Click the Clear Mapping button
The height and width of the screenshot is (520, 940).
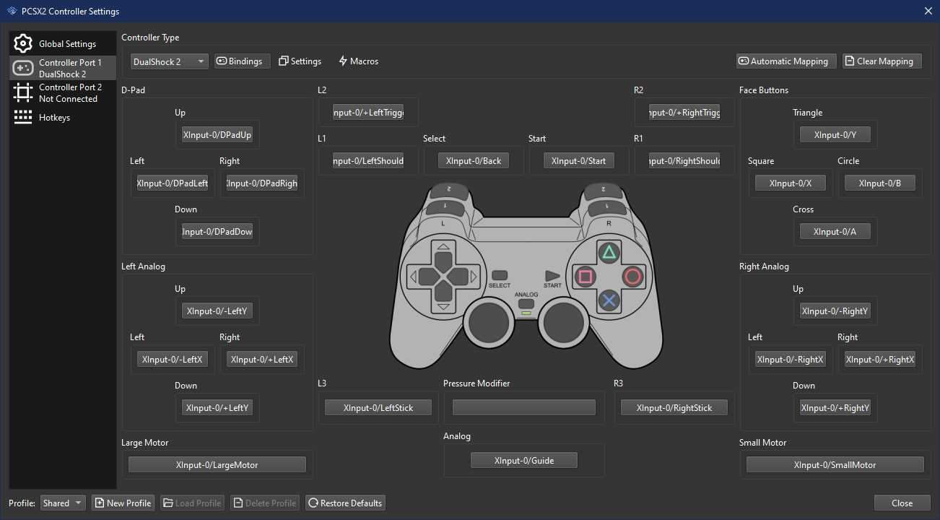882,61
